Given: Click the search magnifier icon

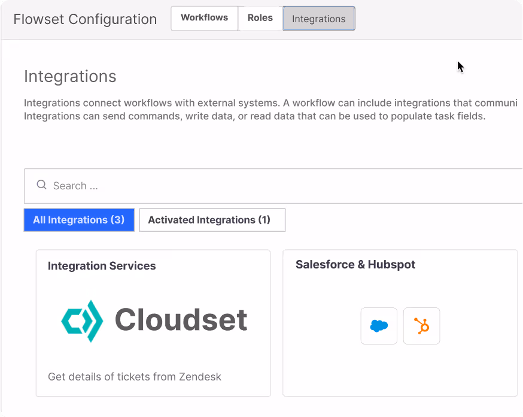Looking at the screenshot, I should click(41, 185).
